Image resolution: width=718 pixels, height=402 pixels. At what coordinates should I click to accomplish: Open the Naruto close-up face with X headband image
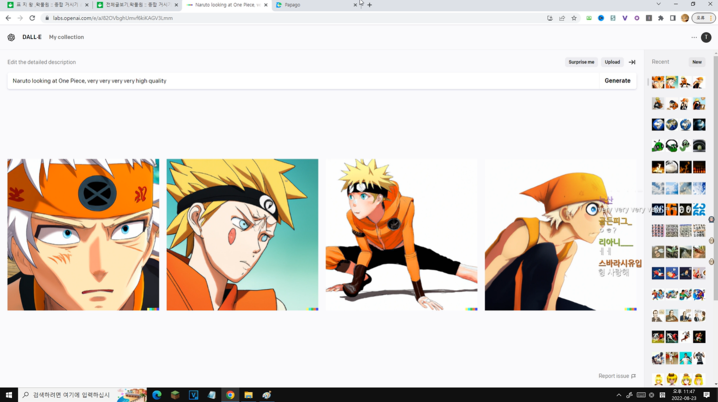(83, 234)
